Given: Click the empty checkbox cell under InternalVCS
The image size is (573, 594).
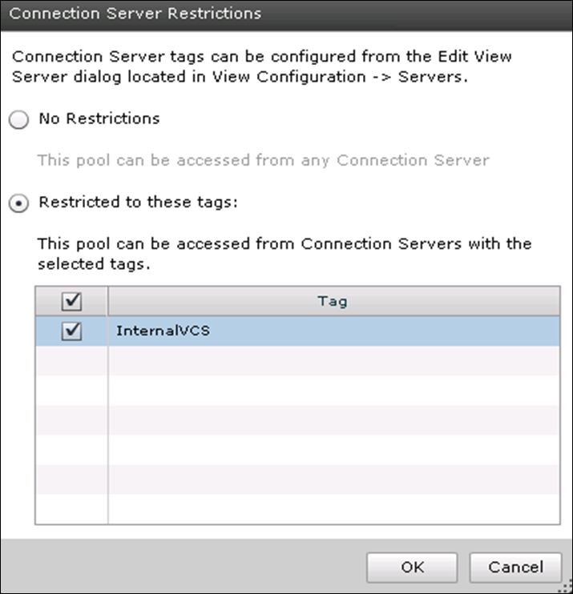Looking at the screenshot, I should click(71, 360).
